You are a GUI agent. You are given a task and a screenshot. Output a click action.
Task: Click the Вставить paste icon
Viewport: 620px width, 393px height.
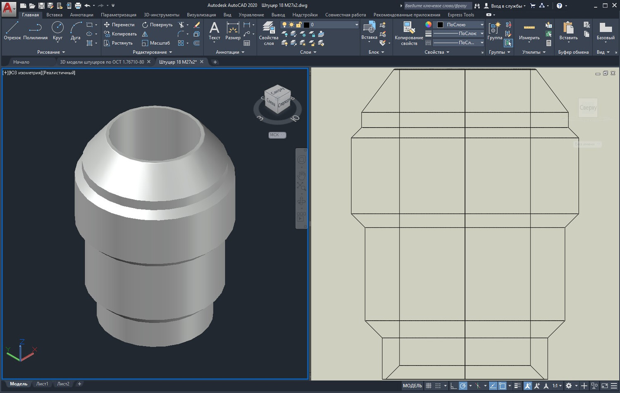point(568,31)
